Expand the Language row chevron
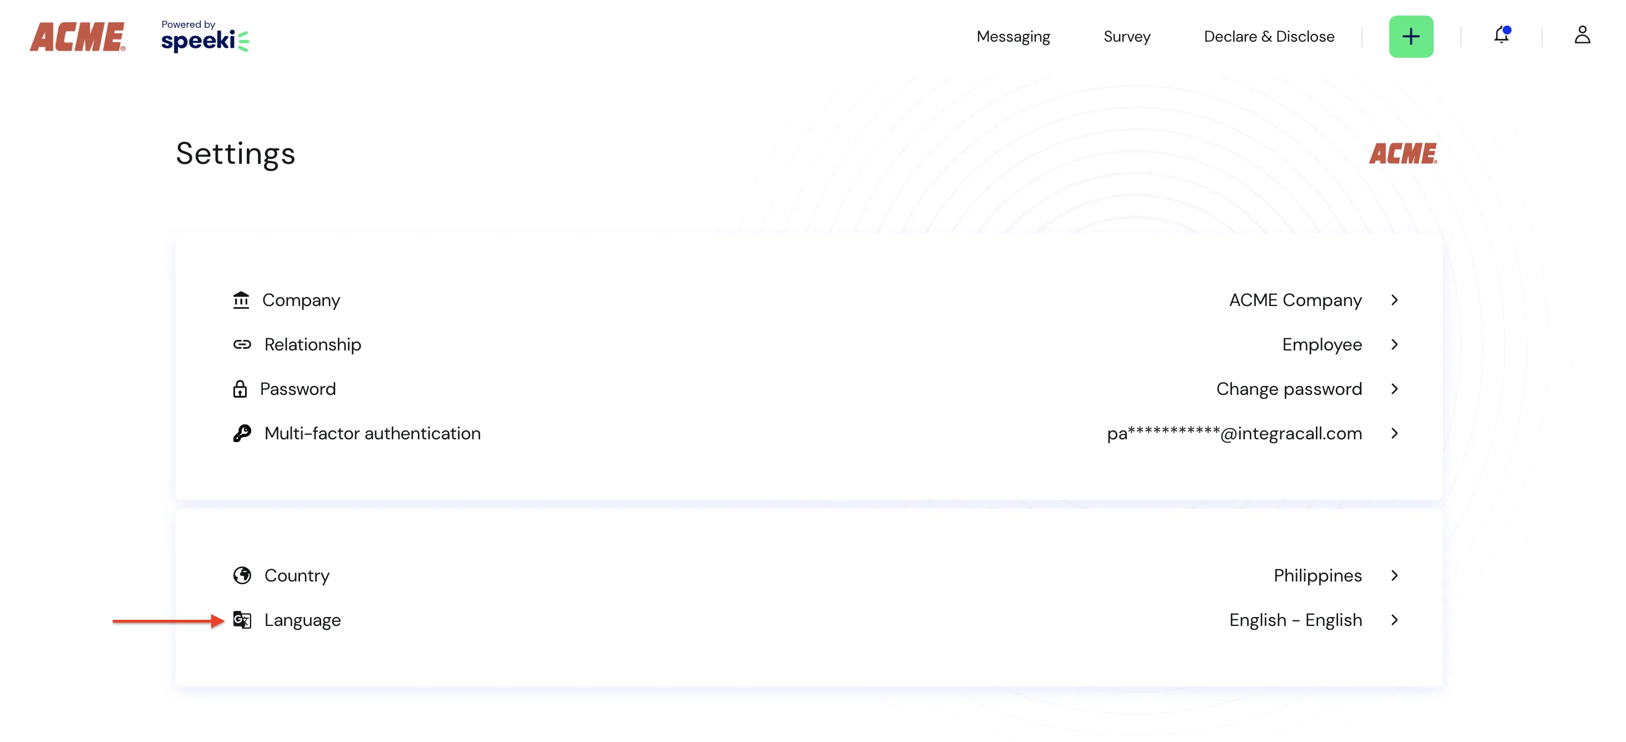The height and width of the screenshot is (742, 1626). (1394, 620)
